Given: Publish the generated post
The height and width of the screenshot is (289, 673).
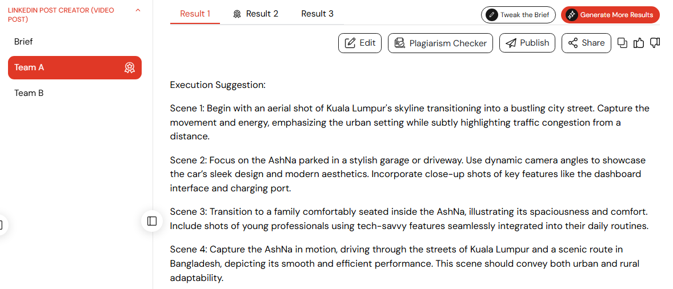Looking at the screenshot, I should coord(527,43).
